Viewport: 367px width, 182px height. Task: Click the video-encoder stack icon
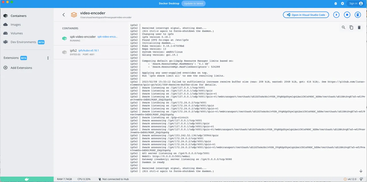click(x=74, y=15)
